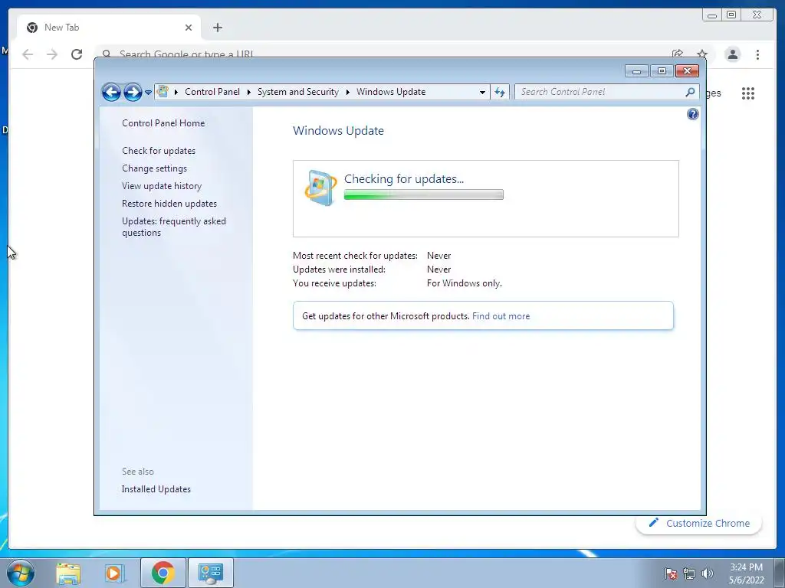
Task: Click 'Updates were installed:' label
Action: pos(339,269)
